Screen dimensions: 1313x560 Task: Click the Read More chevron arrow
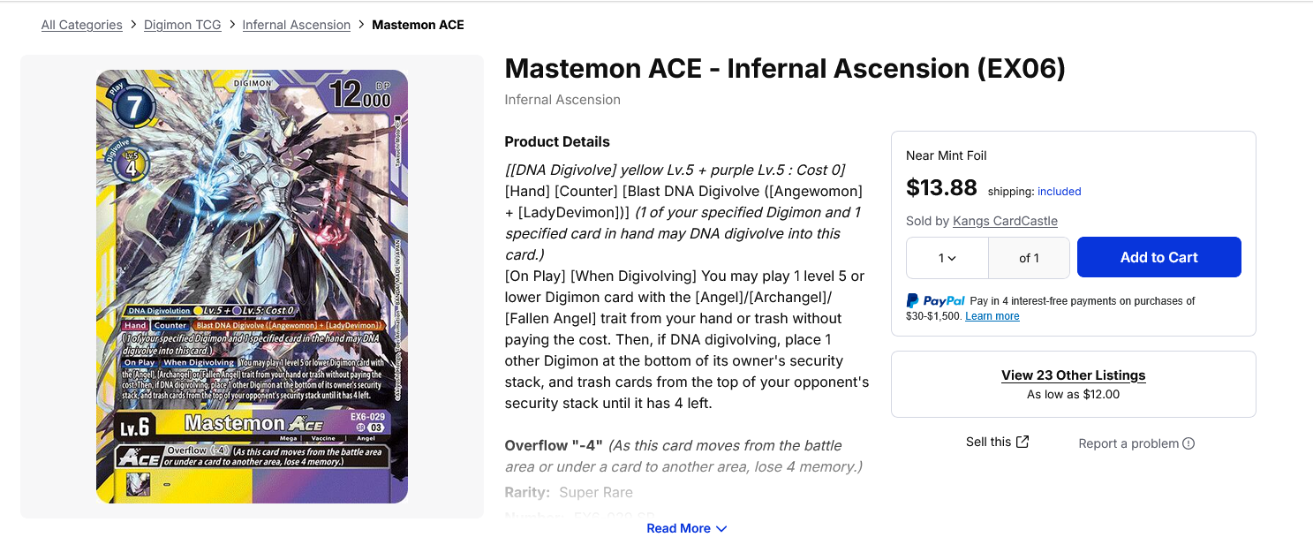click(x=721, y=528)
